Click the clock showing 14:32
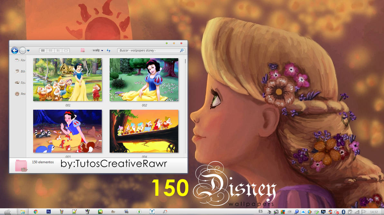384x215 pixels. (374, 212)
